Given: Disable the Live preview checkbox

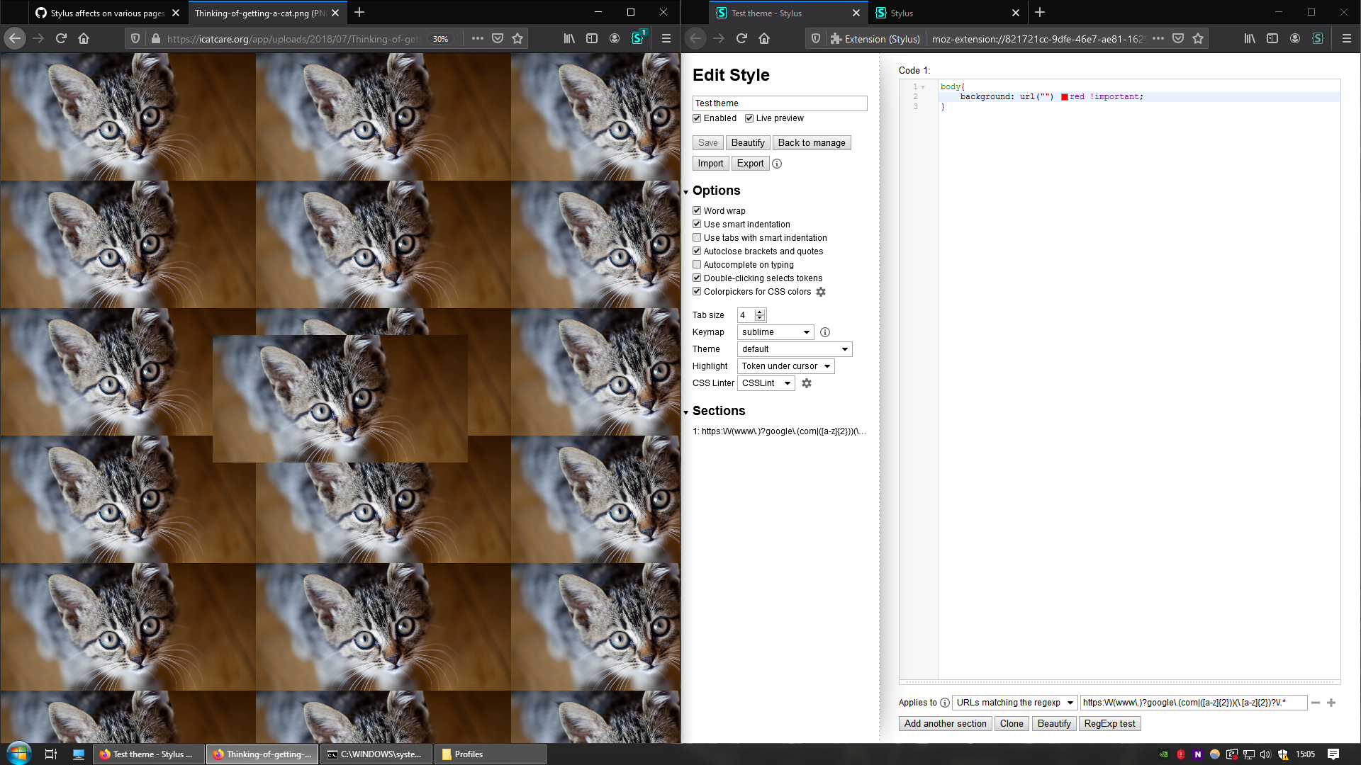Looking at the screenshot, I should (x=750, y=118).
